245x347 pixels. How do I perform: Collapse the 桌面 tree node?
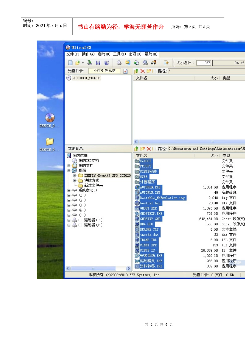point(69,171)
